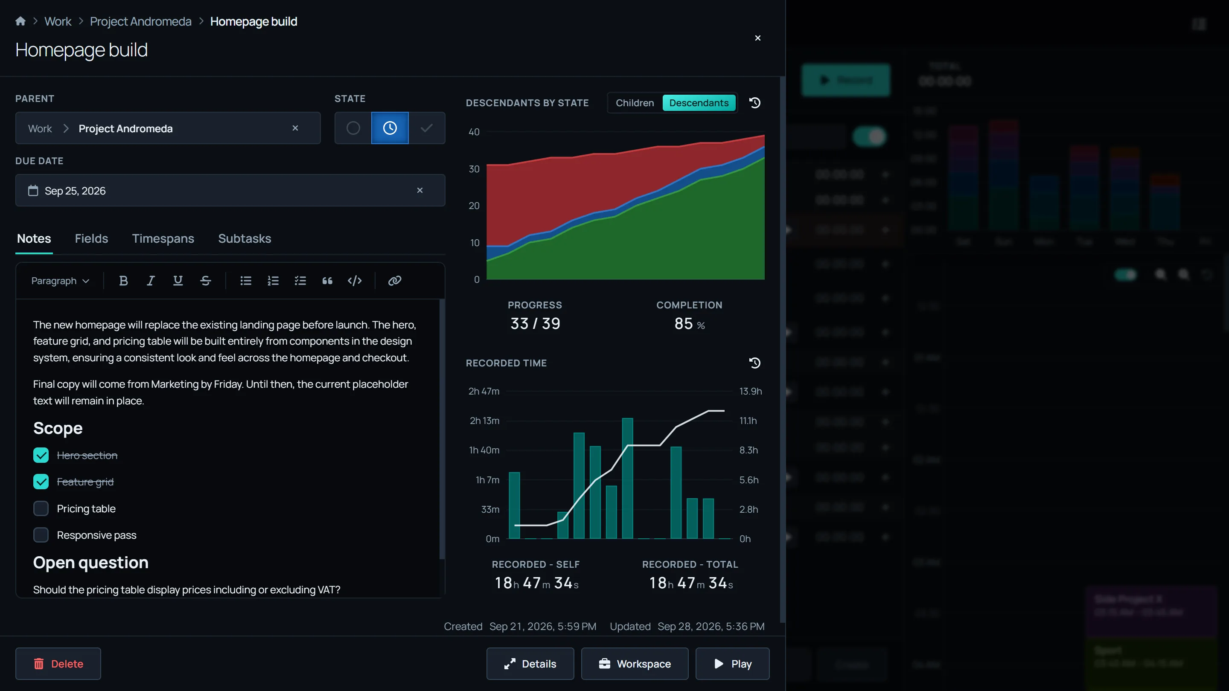The width and height of the screenshot is (1229, 691).
Task: Click the notes editor scrollbar
Action: (x=442, y=429)
